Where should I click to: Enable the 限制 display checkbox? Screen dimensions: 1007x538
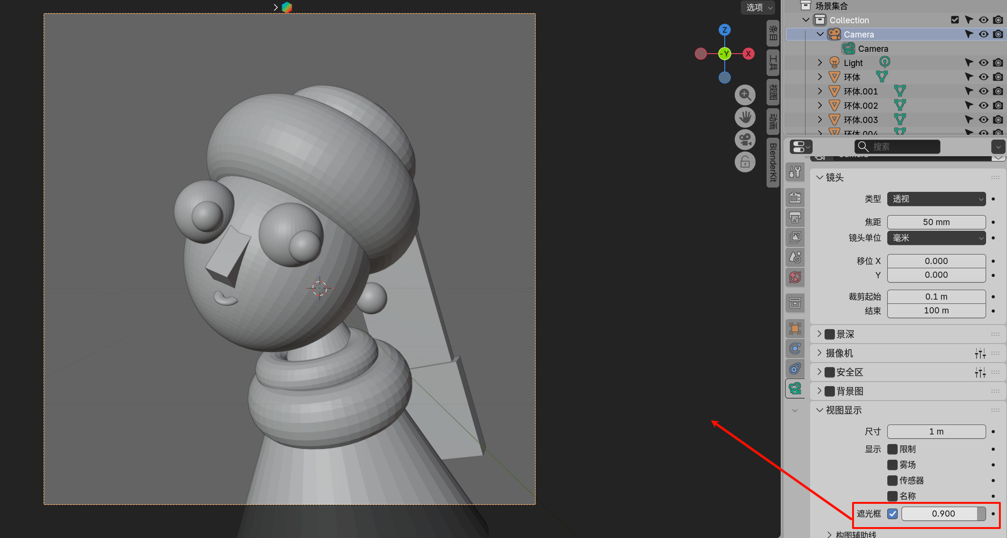tap(892, 449)
